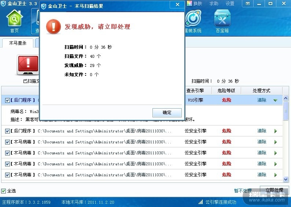291x207 pixels.
Task: Click 清除 action in V10引擎 row
Action: (x=262, y=100)
